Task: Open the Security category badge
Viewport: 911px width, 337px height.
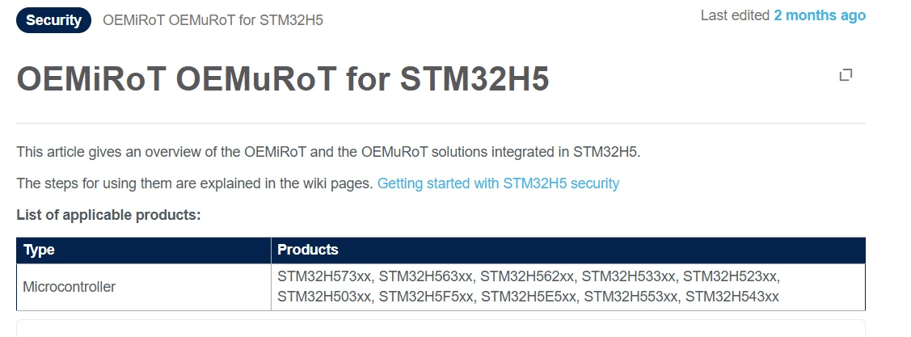Action: [x=53, y=20]
